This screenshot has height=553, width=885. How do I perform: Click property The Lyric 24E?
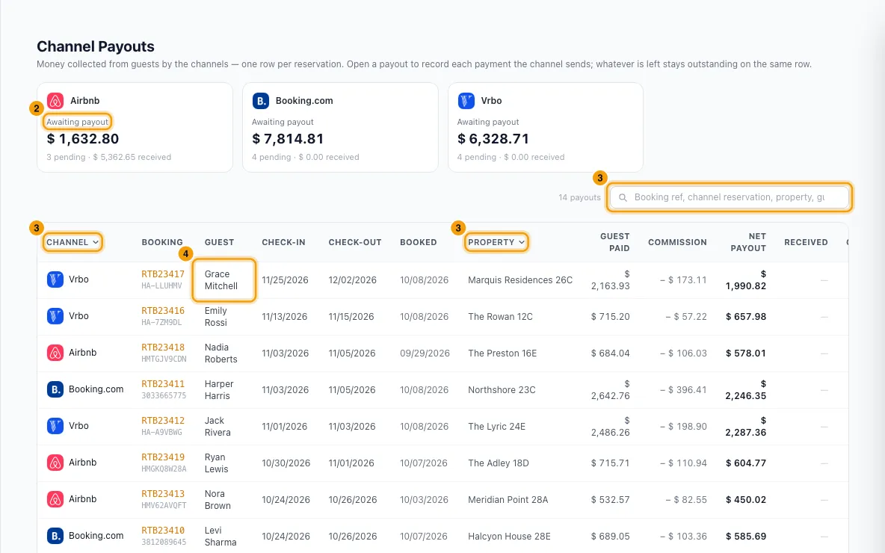496,427
